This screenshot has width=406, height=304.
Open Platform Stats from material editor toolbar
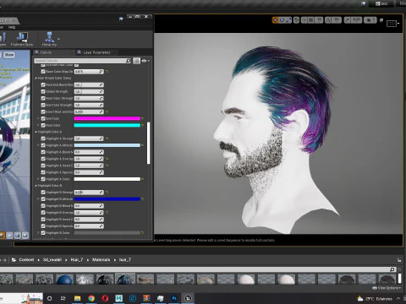point(22,39)
